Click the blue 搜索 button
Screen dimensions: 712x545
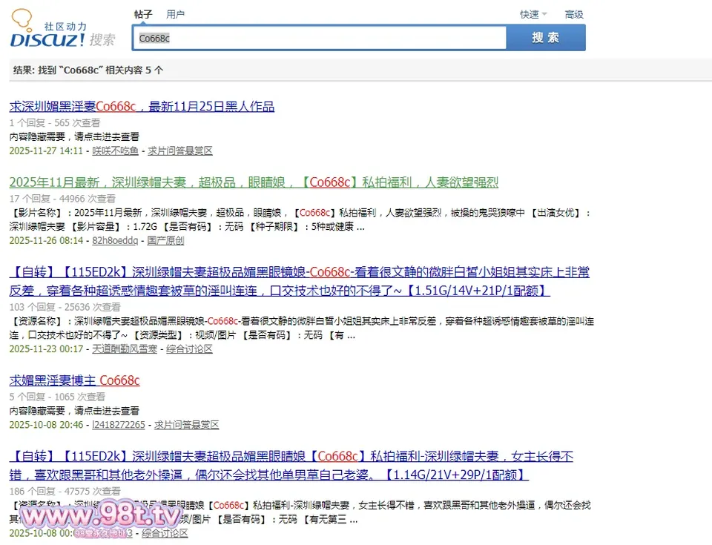(546, 38)
